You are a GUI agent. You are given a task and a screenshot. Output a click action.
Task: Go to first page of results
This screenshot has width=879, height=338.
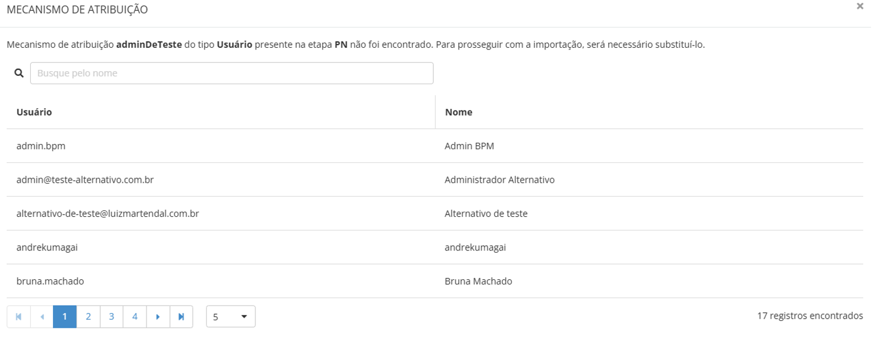tap(18, 317)
